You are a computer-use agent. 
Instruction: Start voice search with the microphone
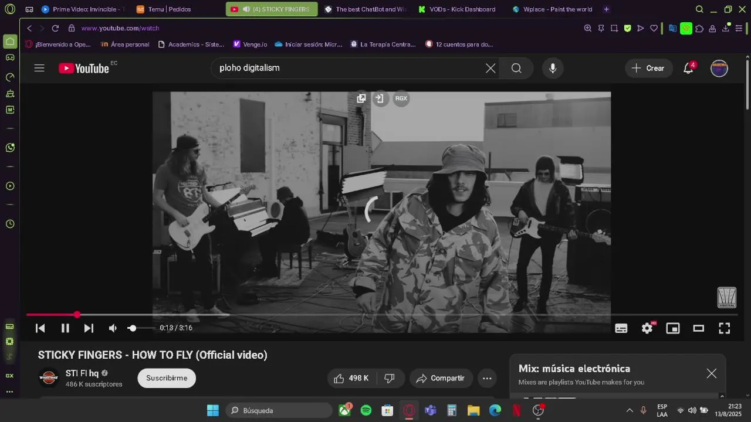point(553,68)
